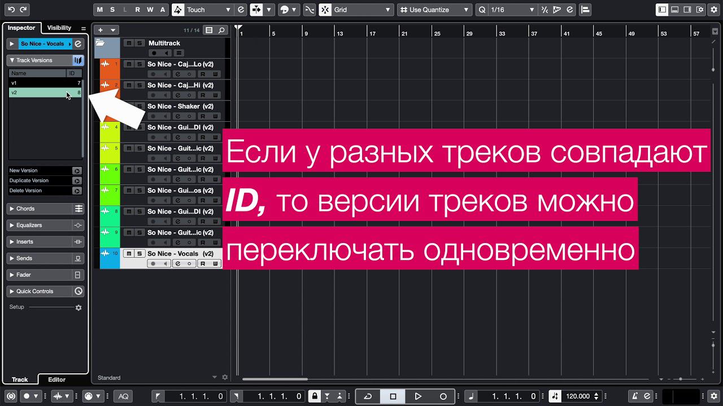Click the Sends section bypass icon
The width and height of the screenshot is (723, 406).
(x=79, y=258)
